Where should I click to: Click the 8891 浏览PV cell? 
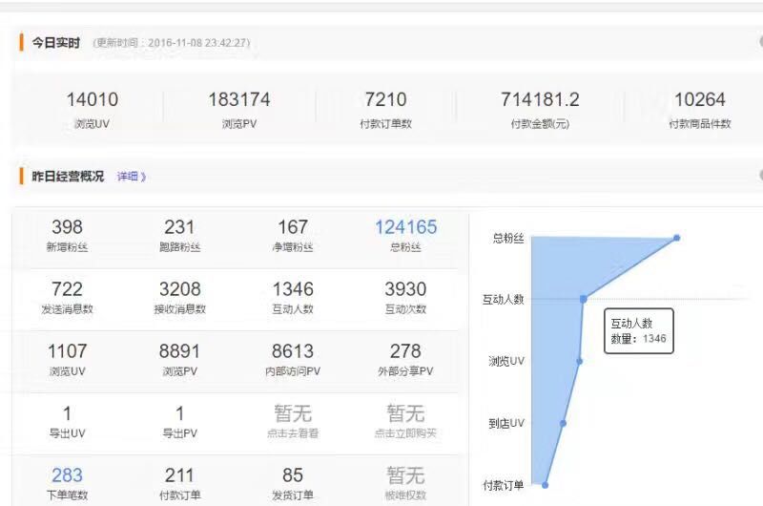click(x=179, y=359)
